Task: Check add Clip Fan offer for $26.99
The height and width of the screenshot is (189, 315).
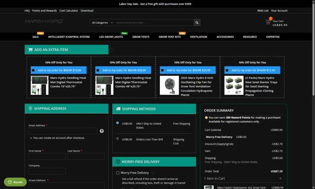Action: click(x=162, y=70)
